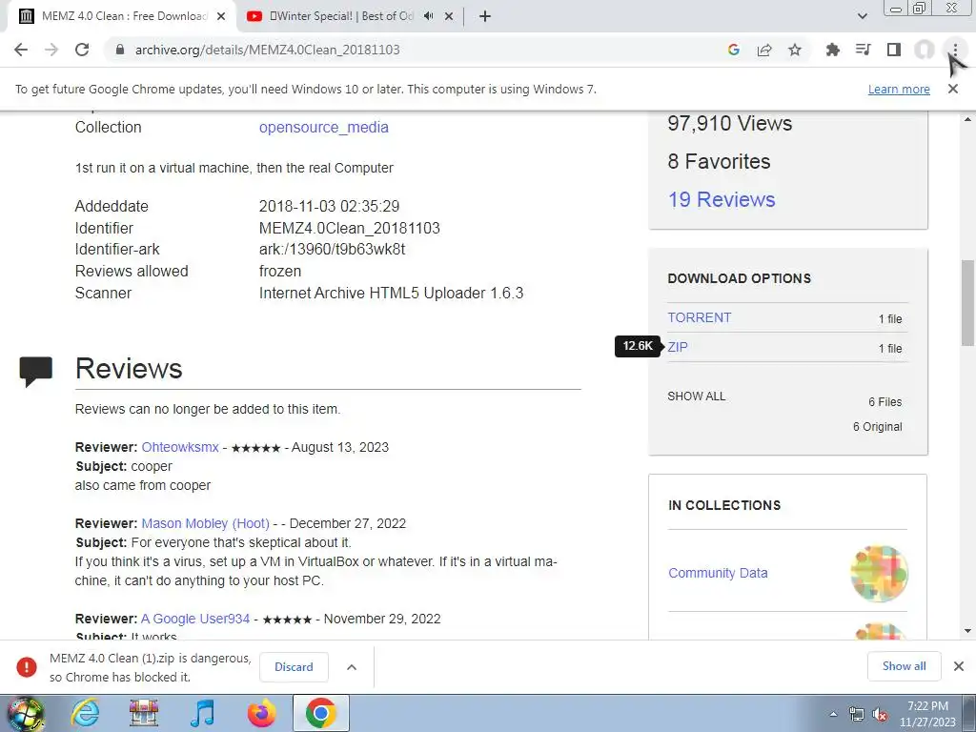The width and height of the screenshot is (976, 732).
Task: Open reviewer Mason Mobley (Hoot) profile
Action: pos(206,523)
